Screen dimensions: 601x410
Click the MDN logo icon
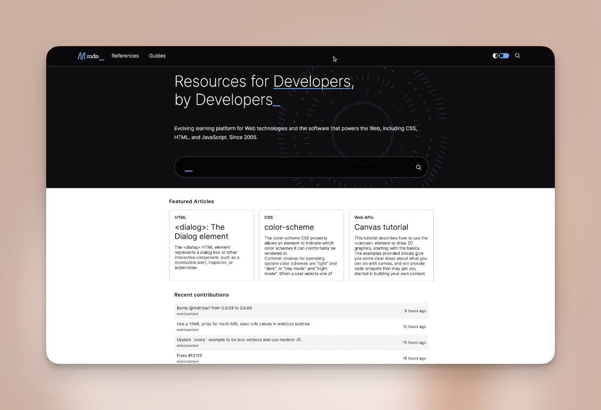[x=82, y=56]
